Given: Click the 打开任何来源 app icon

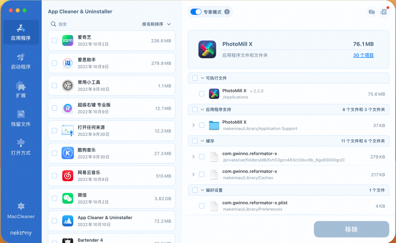Looking at the screenshot, I should pyautogui.click(x=68, y=131).
